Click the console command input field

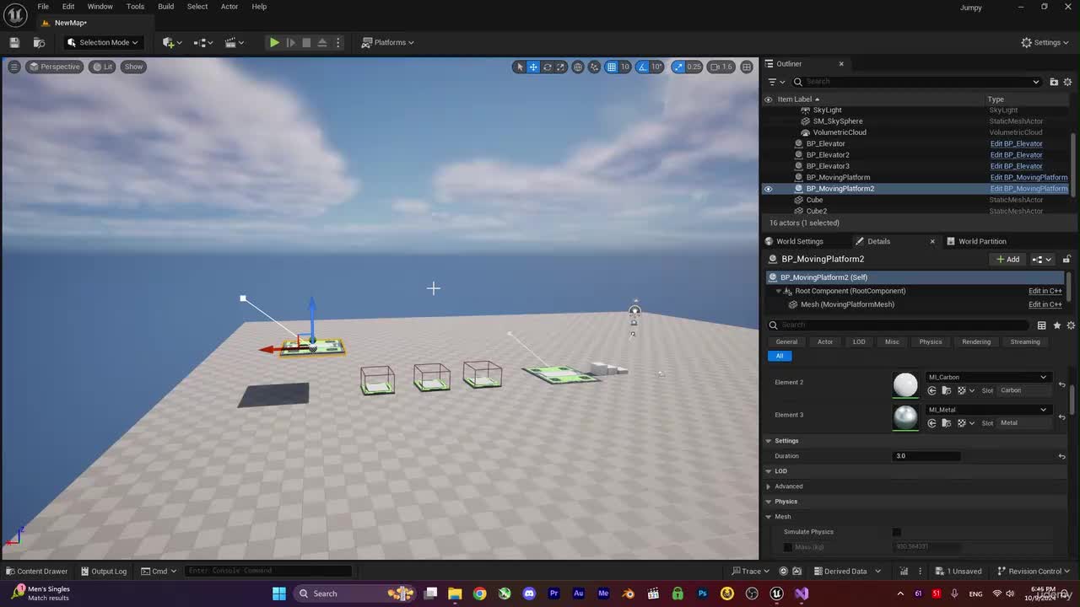[268, 572]
